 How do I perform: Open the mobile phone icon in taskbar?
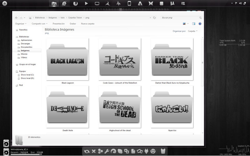[x=129, y=3]
